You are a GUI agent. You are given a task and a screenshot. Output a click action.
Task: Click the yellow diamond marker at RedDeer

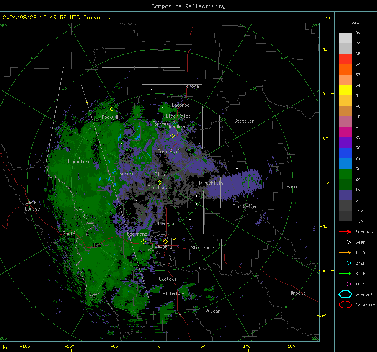click(172, 136)
